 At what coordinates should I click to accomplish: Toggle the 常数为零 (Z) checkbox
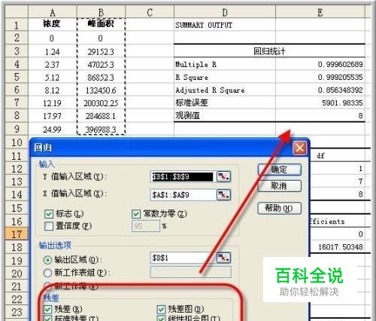(136, 214)
